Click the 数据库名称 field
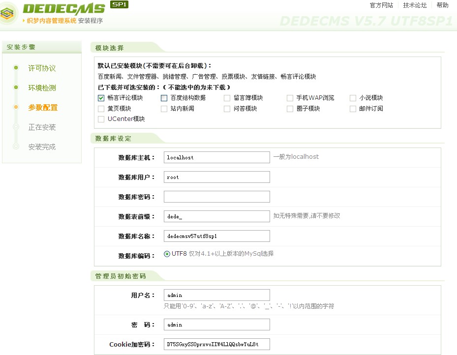The width and height of the screenshot is (457, 355). pyautogui.click(x=217, y=236)
